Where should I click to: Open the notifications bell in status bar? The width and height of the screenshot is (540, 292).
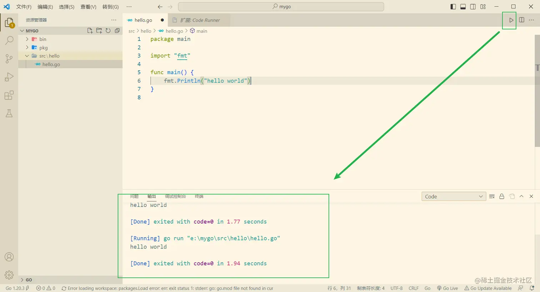(532, 288)
